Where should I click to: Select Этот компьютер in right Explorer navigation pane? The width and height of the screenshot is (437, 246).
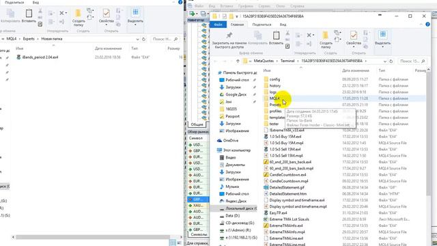[x=237, y=150]
